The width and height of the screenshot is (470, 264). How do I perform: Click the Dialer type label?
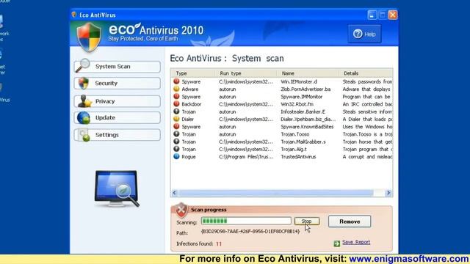click(188, 119)
